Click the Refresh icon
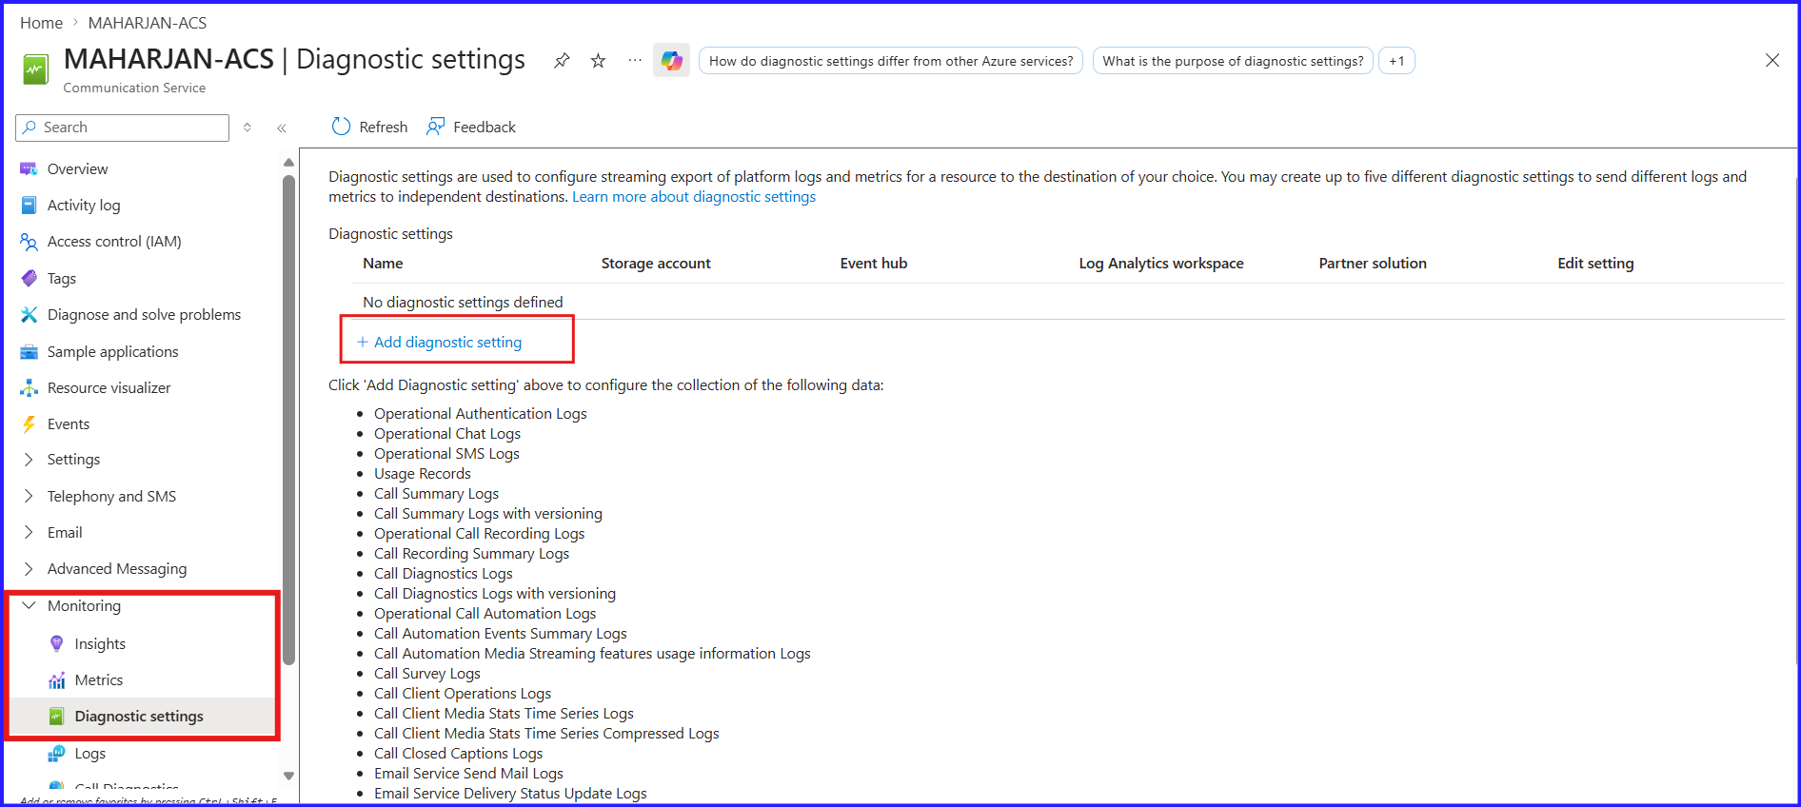This screenshot has height=807, width=1801. (x=341, y=127)
